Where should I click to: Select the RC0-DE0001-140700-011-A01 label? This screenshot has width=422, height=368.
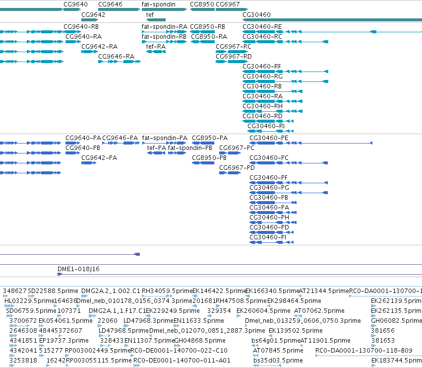click(182, 361)
